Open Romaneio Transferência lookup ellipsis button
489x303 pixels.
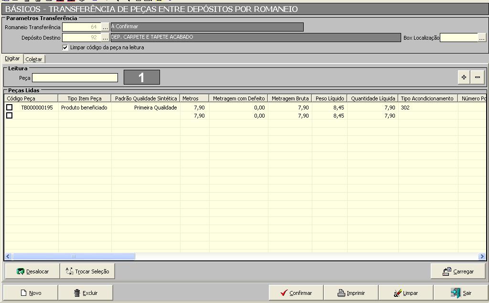(105, 27)
